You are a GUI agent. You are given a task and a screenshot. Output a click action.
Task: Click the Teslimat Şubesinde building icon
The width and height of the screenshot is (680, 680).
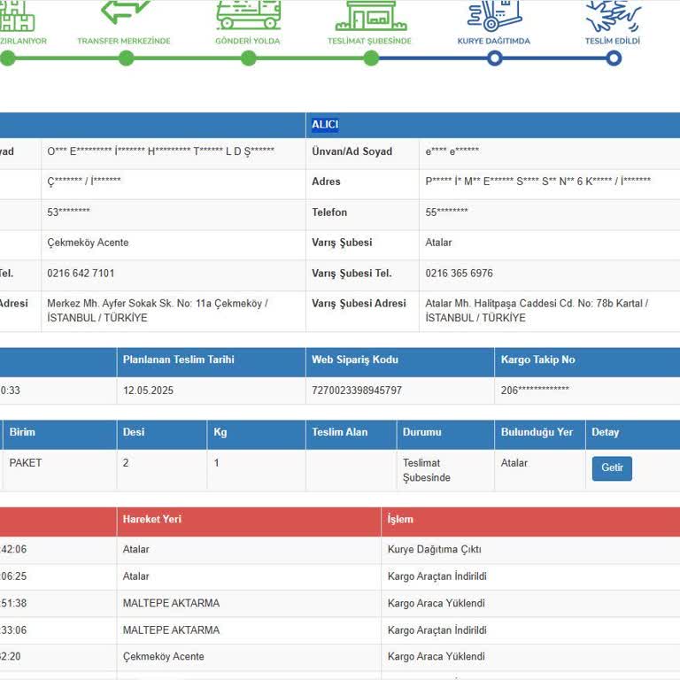(370, 14)
